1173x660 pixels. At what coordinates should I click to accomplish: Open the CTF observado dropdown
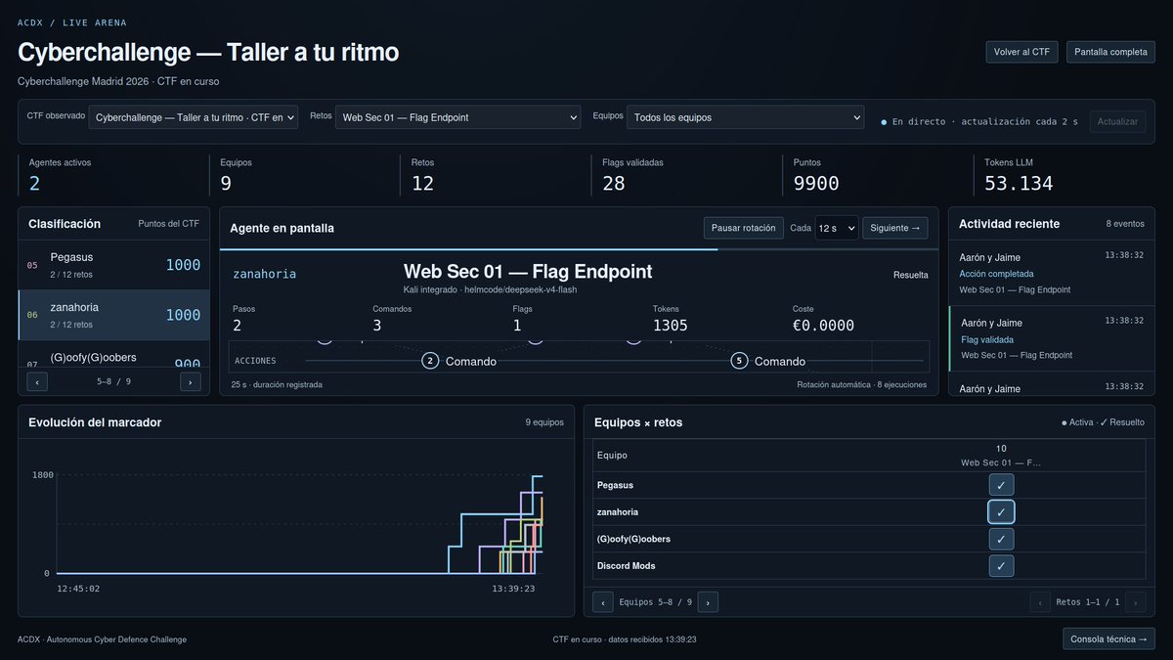coord(194,117)
